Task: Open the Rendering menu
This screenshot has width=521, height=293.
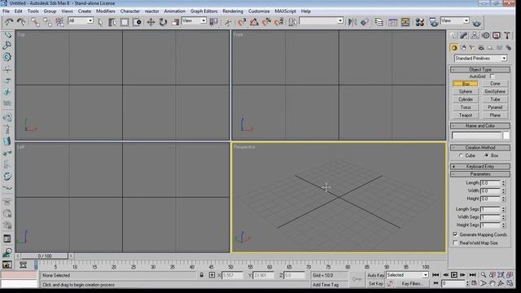Action: click(233, 11)
